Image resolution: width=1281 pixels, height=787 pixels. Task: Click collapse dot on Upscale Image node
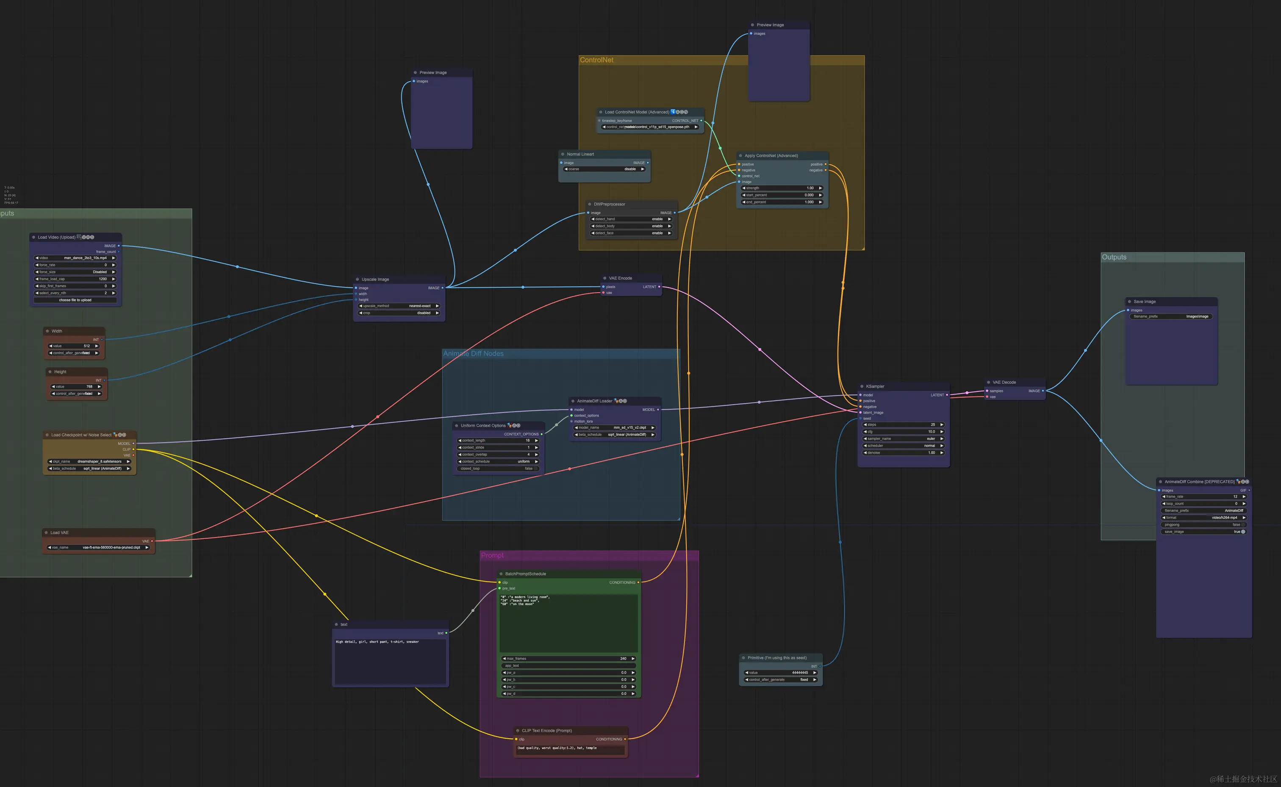click(357, 280)
